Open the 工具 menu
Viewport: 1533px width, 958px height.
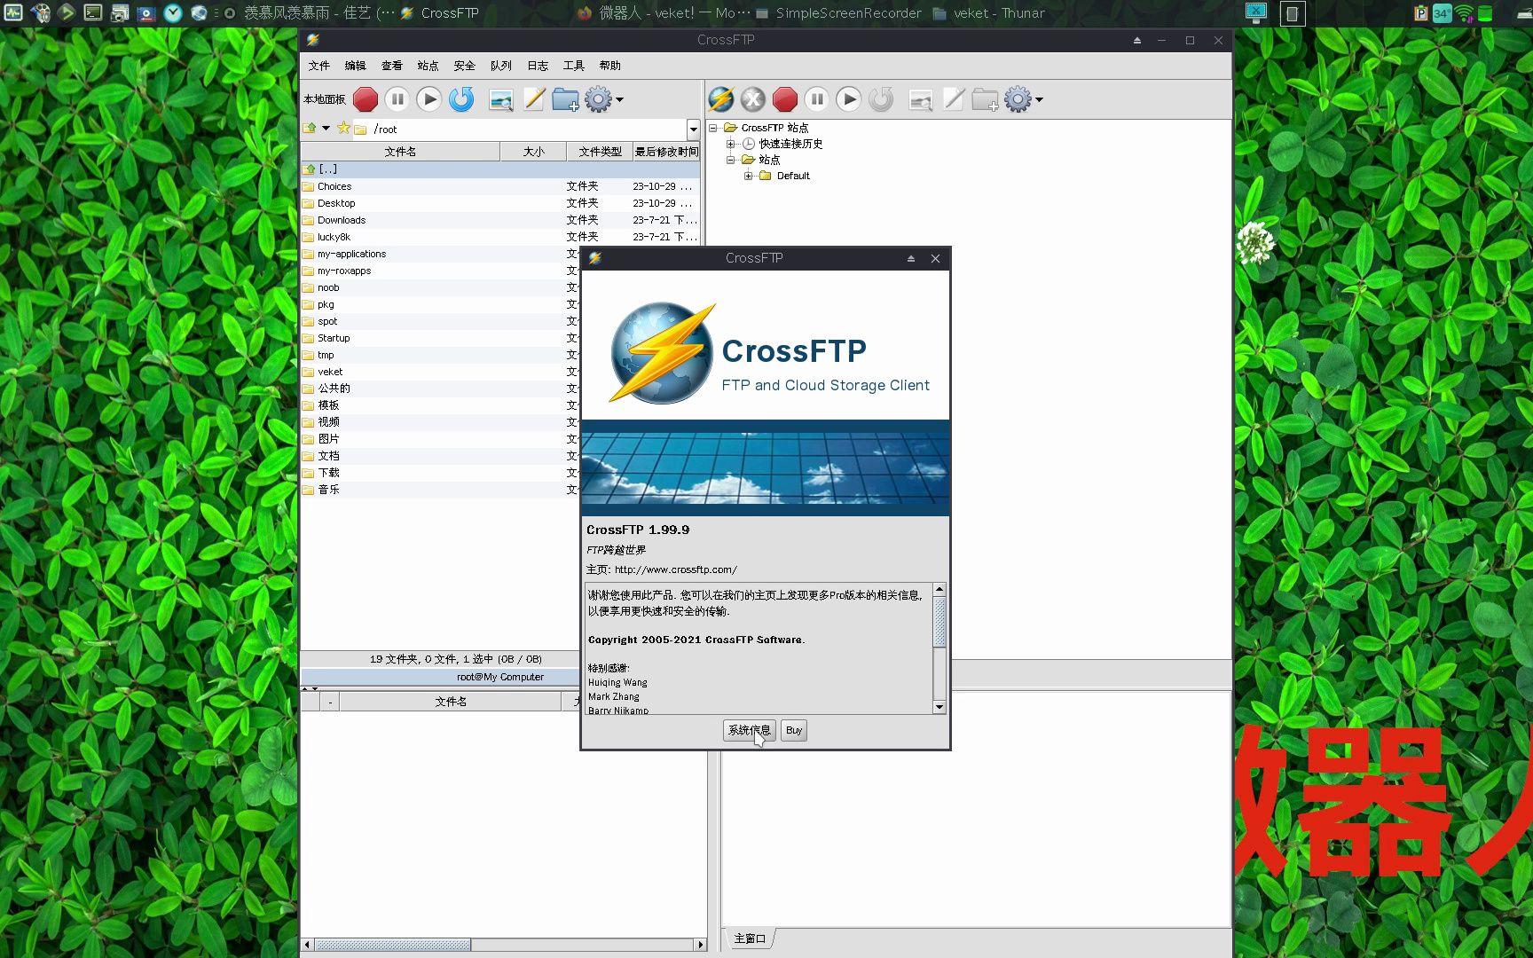pyautogui.click(x=574, y=66)
